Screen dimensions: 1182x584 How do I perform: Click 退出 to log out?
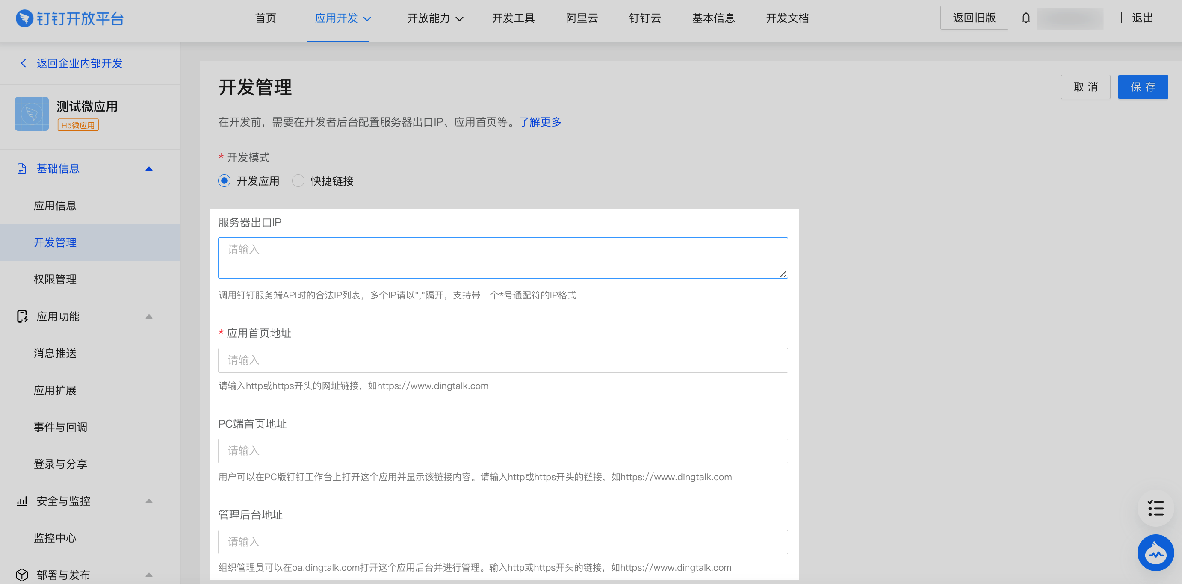coord(1143,18)
